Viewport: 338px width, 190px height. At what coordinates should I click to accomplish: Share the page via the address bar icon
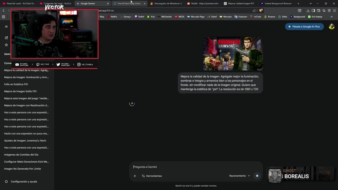(x=254, y=11)
